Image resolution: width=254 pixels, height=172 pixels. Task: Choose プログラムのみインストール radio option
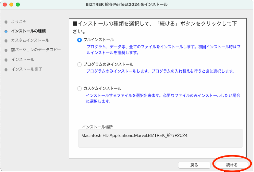[79, 65]
